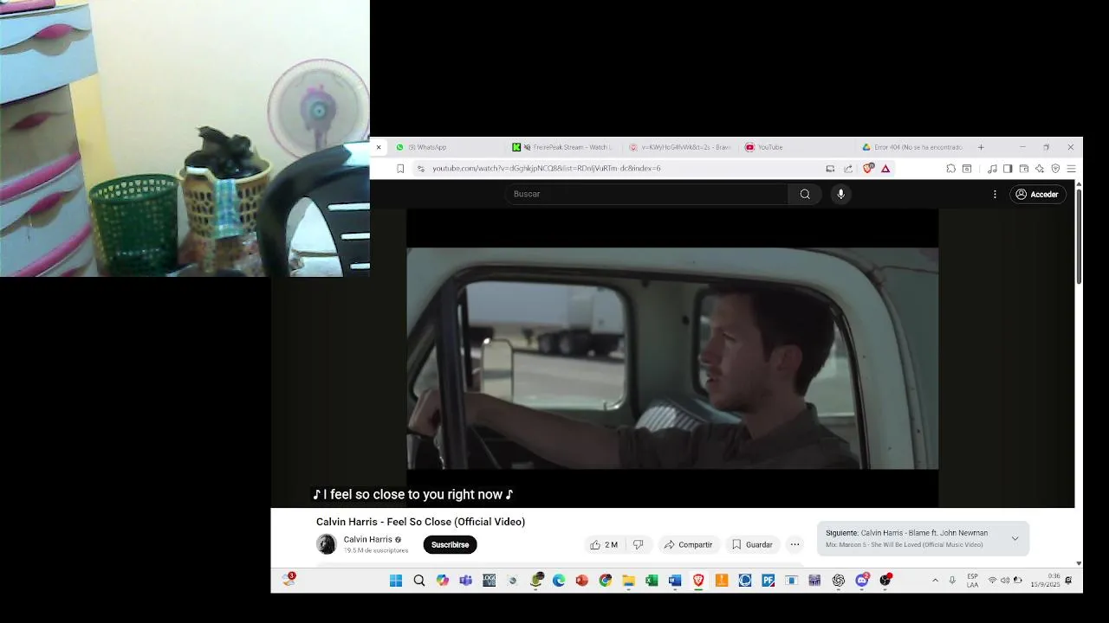1109x623 pixels.
Task: Open Brave Shields lion icon
Action: [x=869, y=168]
